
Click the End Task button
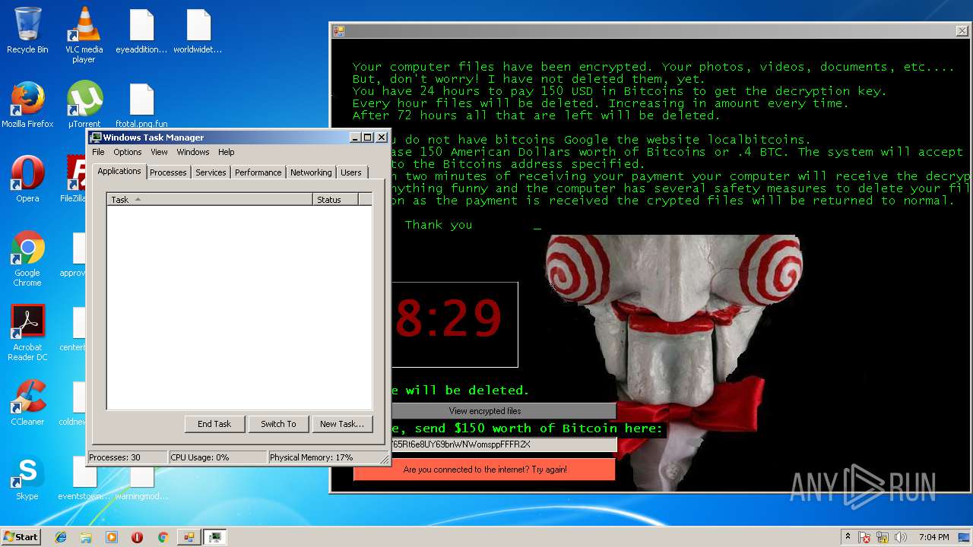pyautogui.click(x=214, y=424)
